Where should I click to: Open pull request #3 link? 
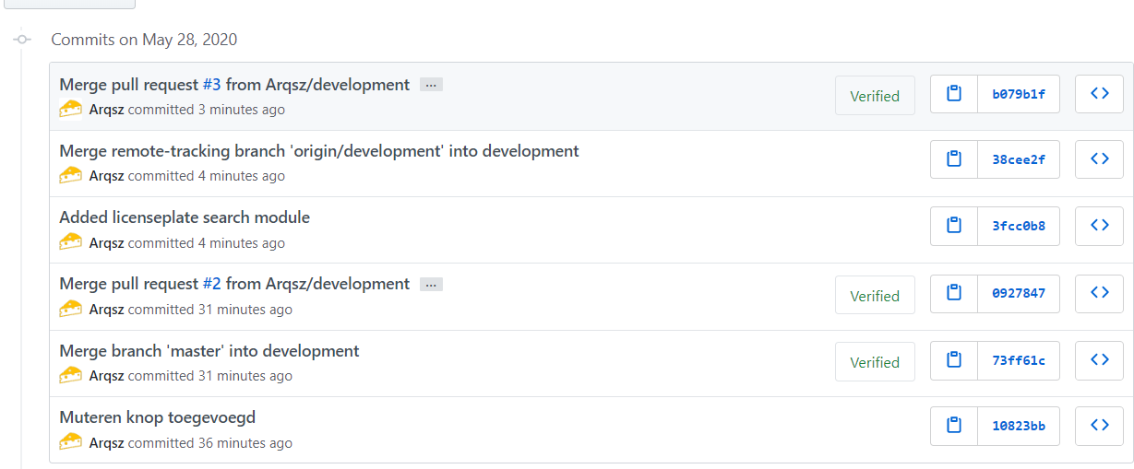[211, 85]
